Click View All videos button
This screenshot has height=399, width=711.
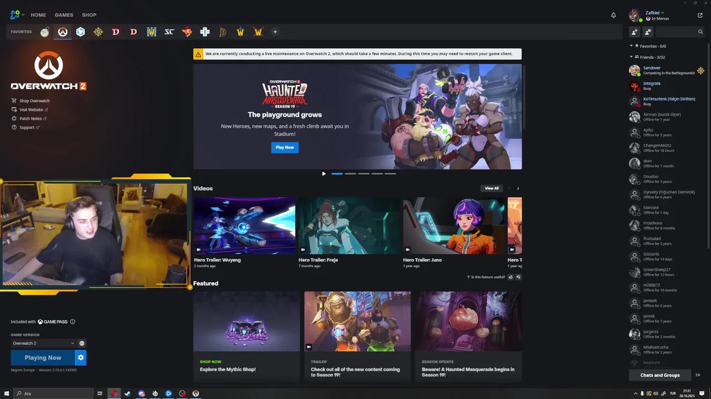[492, 188]
